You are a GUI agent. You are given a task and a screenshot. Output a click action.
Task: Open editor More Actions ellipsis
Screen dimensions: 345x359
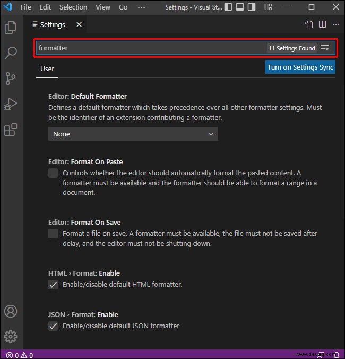pos(336,24)
